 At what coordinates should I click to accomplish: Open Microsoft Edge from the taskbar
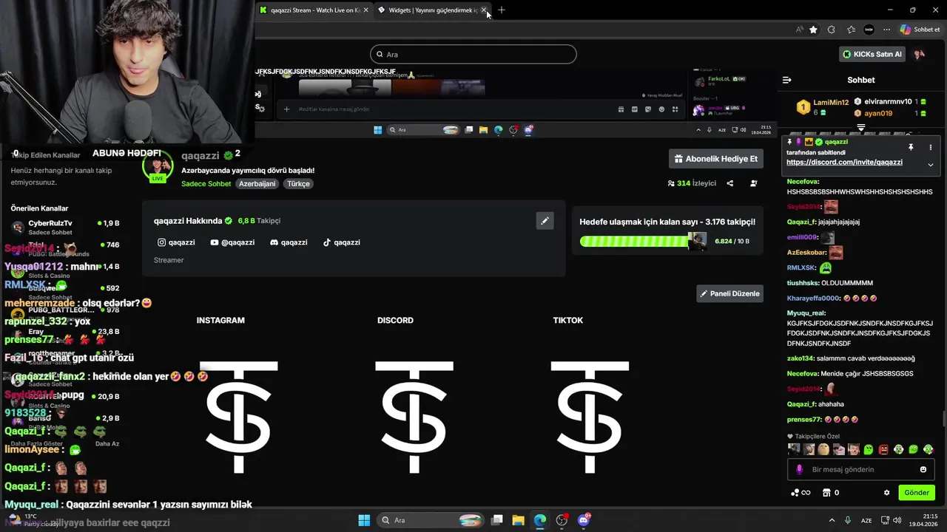click(540, 520)
